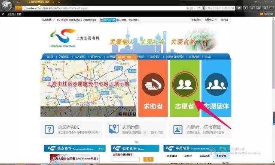Click the 志愿团体 group icon circle
The height and width of the screenshot is (165, 275).
point(216,84)
